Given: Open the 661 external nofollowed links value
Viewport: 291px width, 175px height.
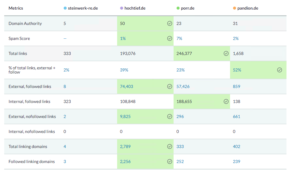Looking at the screenshot, I should click(x=237, y=116).
